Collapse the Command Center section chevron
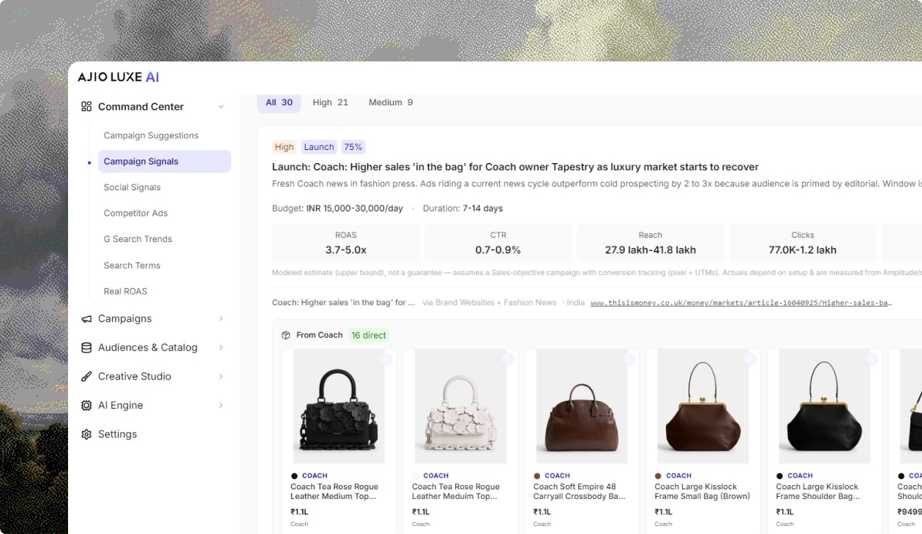 click(x=221, y=107)
